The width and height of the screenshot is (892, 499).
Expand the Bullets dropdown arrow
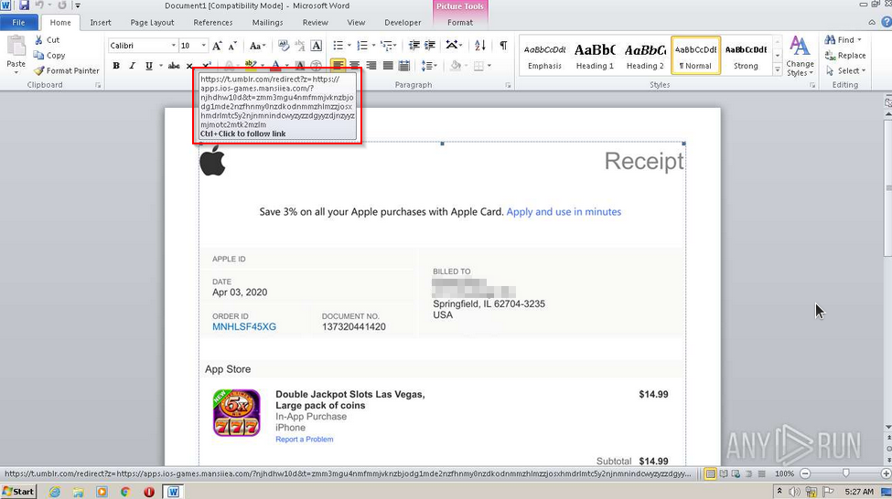tap(349, 46)
